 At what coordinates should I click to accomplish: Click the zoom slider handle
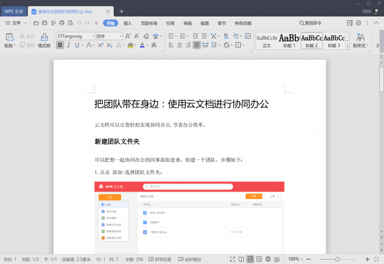[337, 259]
